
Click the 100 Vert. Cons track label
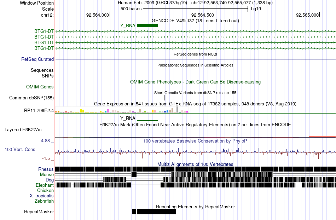20,149
